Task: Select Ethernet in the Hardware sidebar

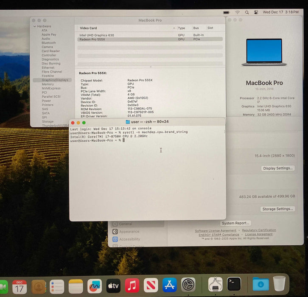Action: 48,67
